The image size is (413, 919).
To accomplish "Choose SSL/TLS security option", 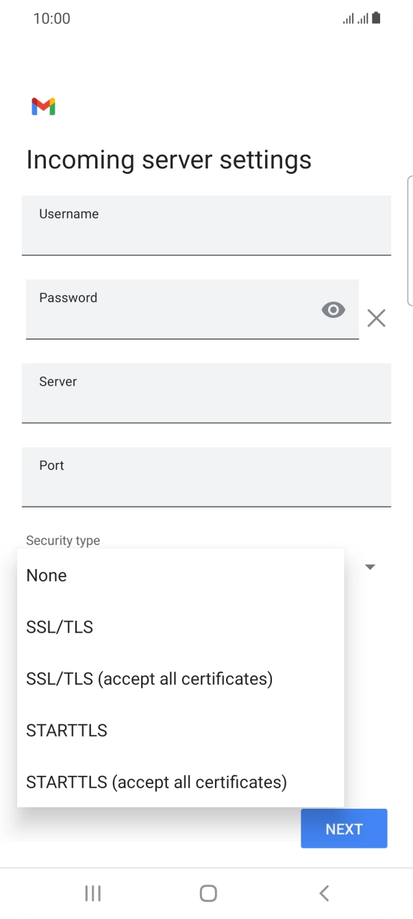I will coord(60,627).
